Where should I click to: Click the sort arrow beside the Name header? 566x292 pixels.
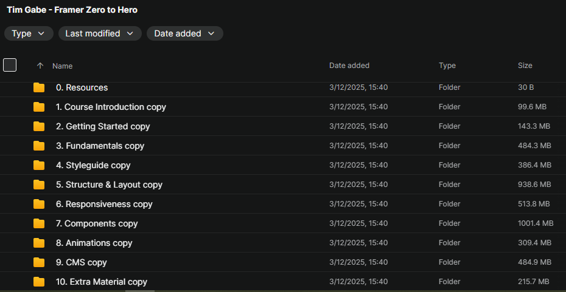[40, 66]
